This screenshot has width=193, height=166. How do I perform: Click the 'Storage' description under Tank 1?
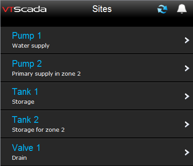click(23, 102)
